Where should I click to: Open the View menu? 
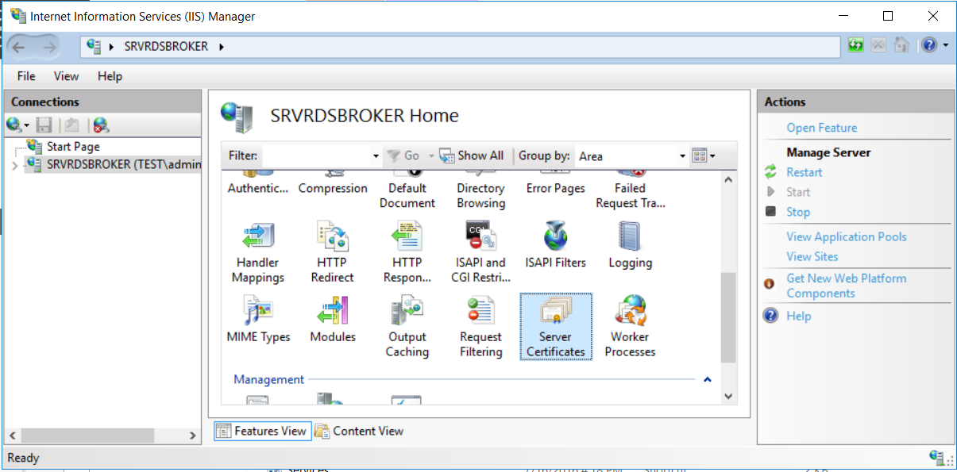[x=67, y=76]
